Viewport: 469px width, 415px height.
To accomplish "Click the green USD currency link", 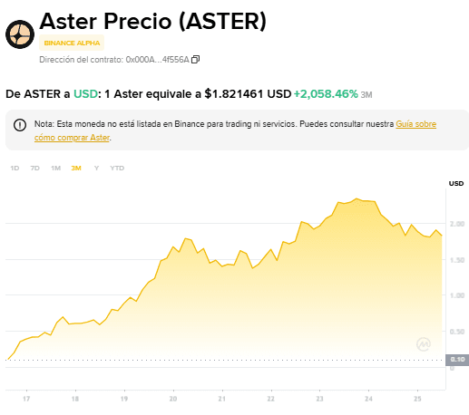I will (x=85, y=94).
